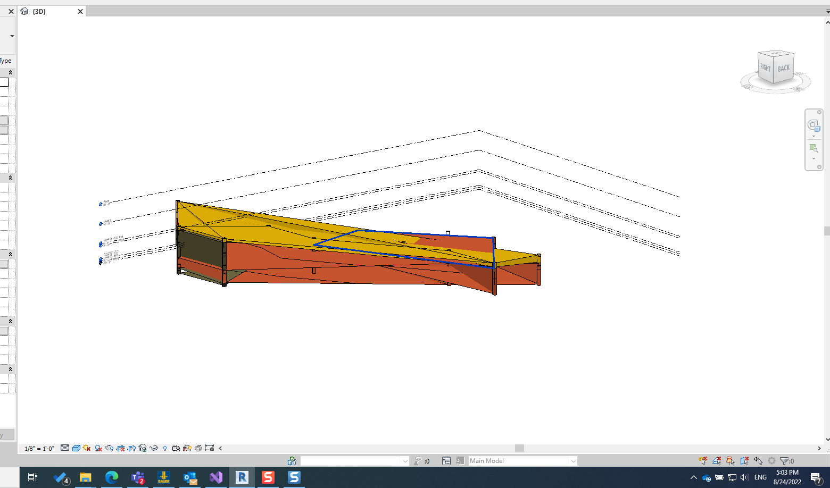830x488 pixels.
Task: Click the Unlocked 3D View house icon
Action: (143, 448)
